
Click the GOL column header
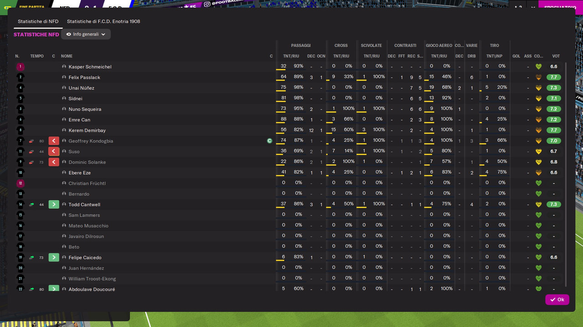pos(516,56)
